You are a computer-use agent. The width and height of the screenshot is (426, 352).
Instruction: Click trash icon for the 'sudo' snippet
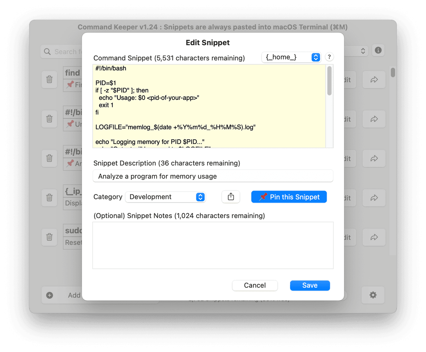point(50,237)
